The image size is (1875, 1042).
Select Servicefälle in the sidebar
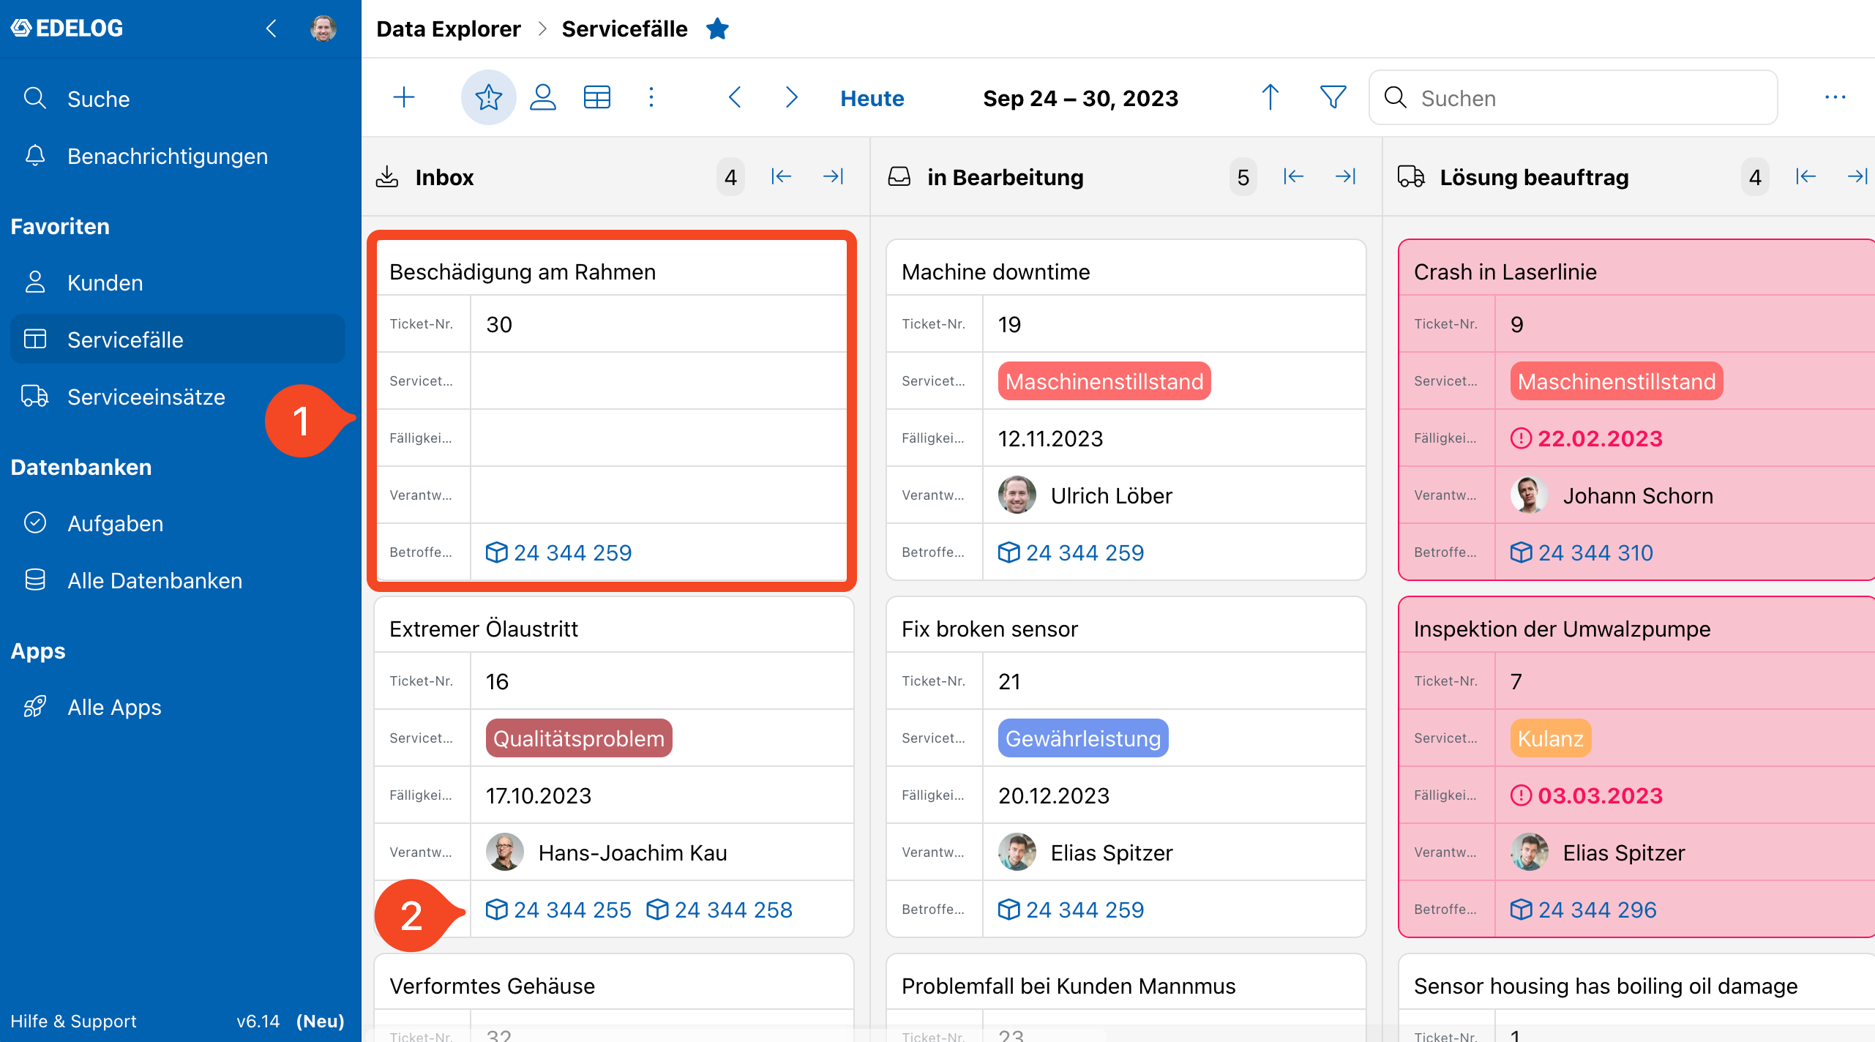coord(177,340)
